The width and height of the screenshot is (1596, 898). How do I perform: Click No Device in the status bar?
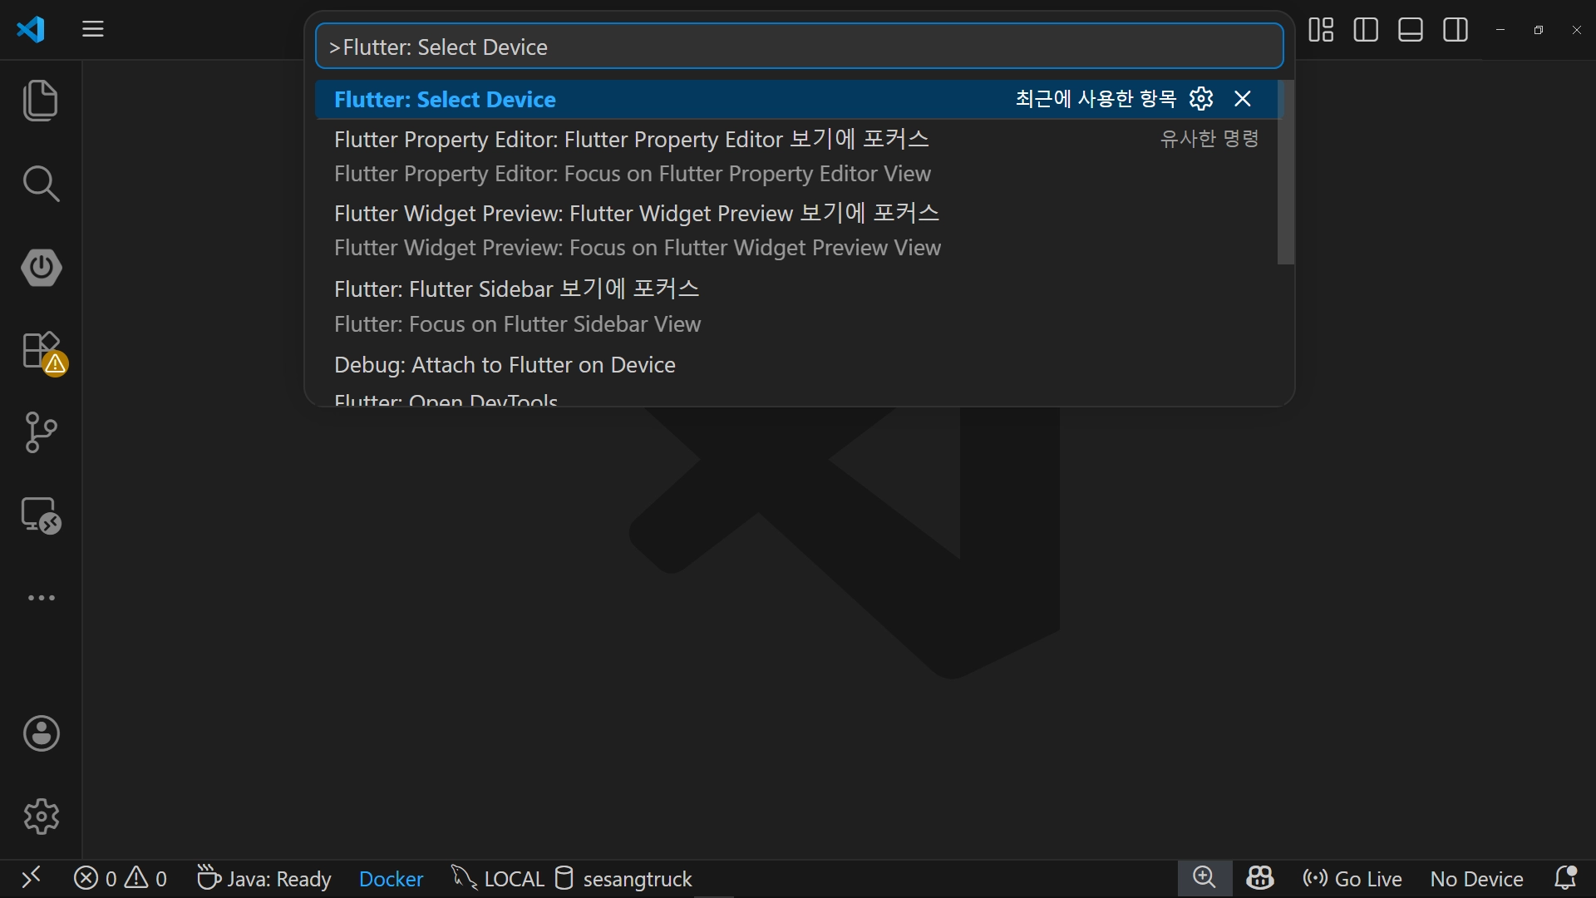(x=1476, y=879)
